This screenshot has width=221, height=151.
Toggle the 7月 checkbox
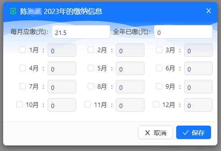tap(23, 86)
